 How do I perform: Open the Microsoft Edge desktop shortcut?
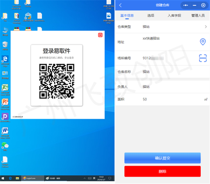coord(5,61)
